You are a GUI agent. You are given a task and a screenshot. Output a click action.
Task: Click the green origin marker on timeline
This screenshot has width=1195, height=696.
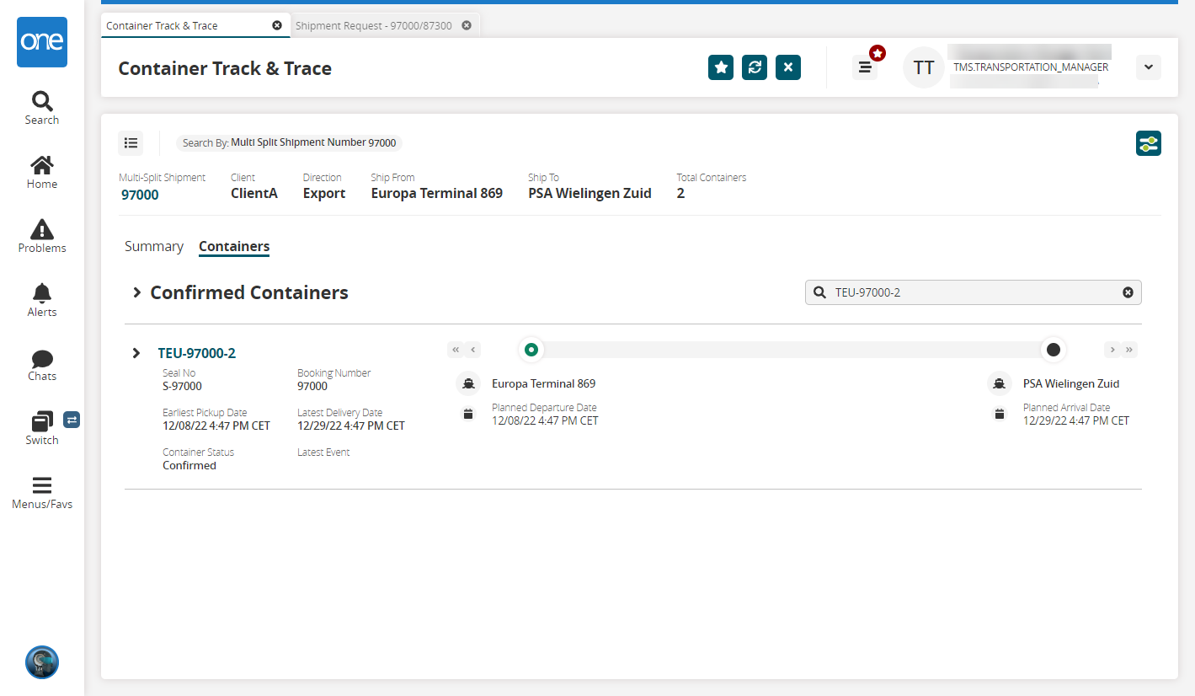tap(531, 349)
